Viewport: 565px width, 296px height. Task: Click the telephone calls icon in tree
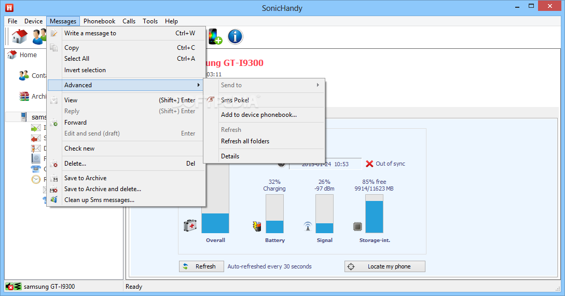[x=36, y=169]
